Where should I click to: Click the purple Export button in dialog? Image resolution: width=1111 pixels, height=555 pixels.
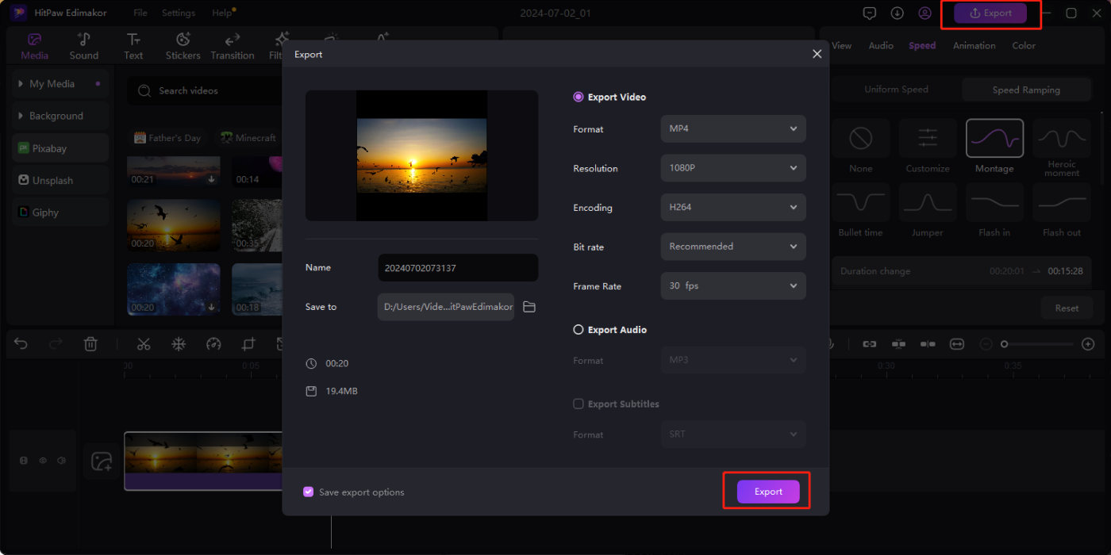click(x=767, y=492)
